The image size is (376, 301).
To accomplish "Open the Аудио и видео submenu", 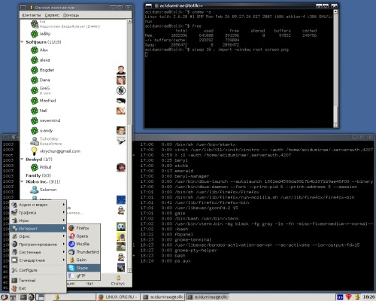I will coord(38,205).
